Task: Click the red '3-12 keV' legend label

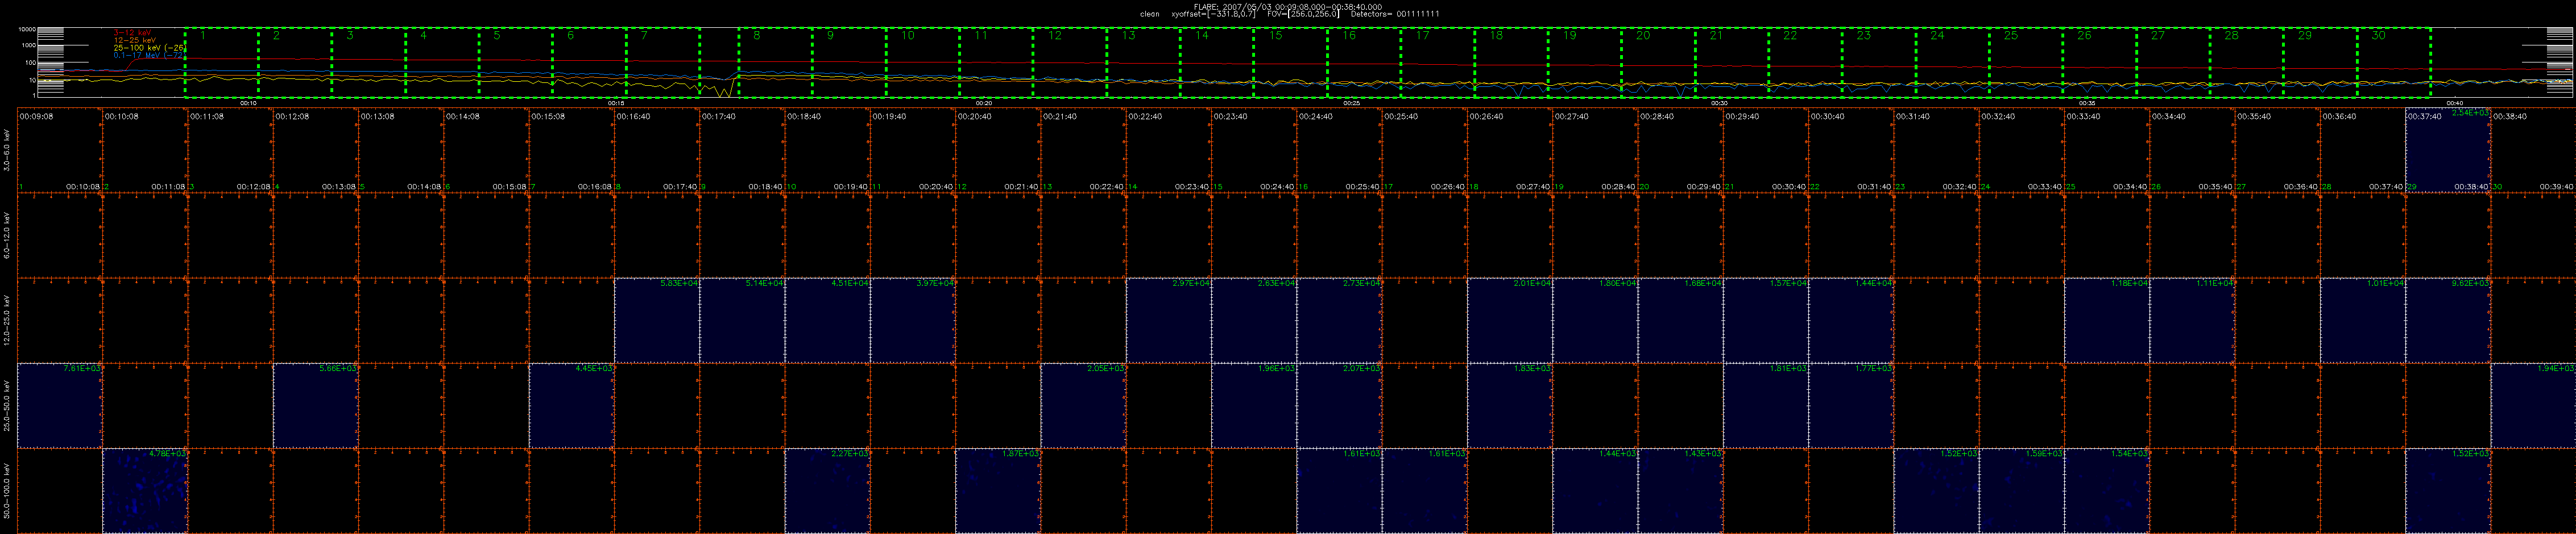Action: click(132, 32)
